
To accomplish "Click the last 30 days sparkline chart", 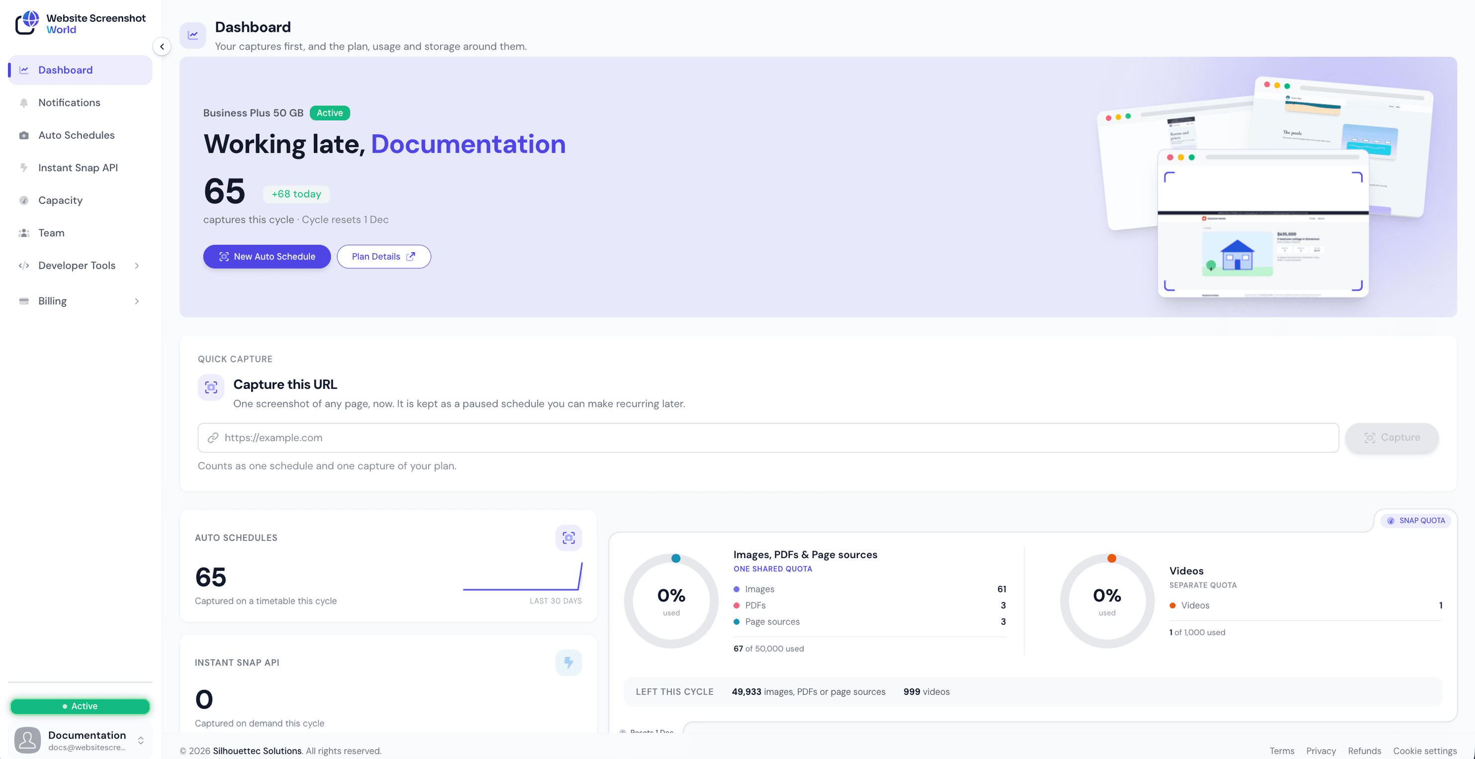I will (x=522, y=576).
